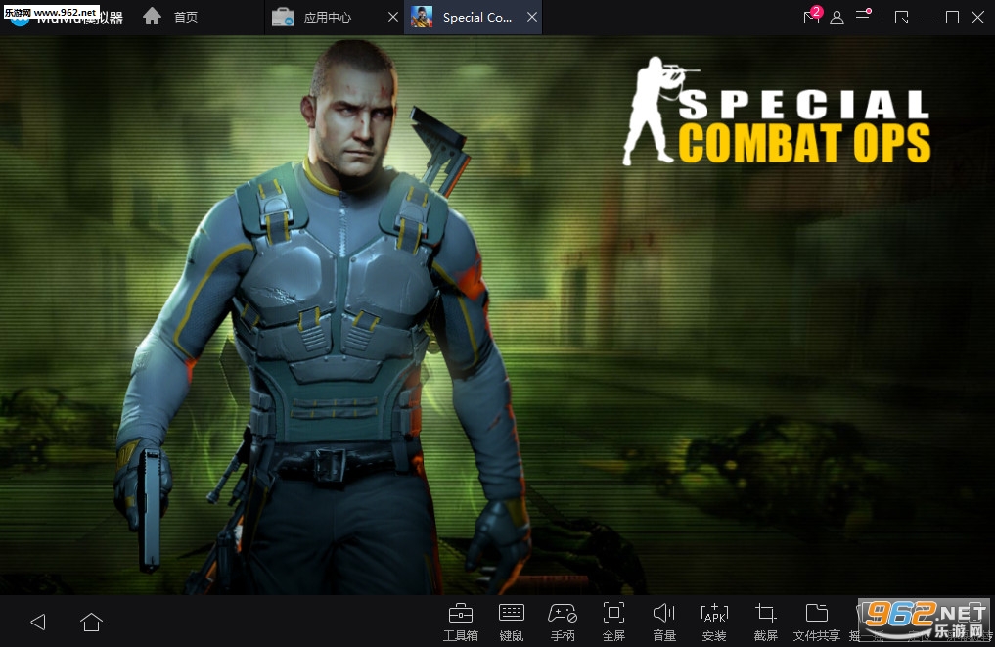Close the 应用中心 tab
The width and height of the screenshot is (995, 647).
pyautogui.click(x=392, y=18)
